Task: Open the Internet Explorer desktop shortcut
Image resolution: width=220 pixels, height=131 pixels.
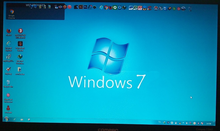Action: pos(9,46)
